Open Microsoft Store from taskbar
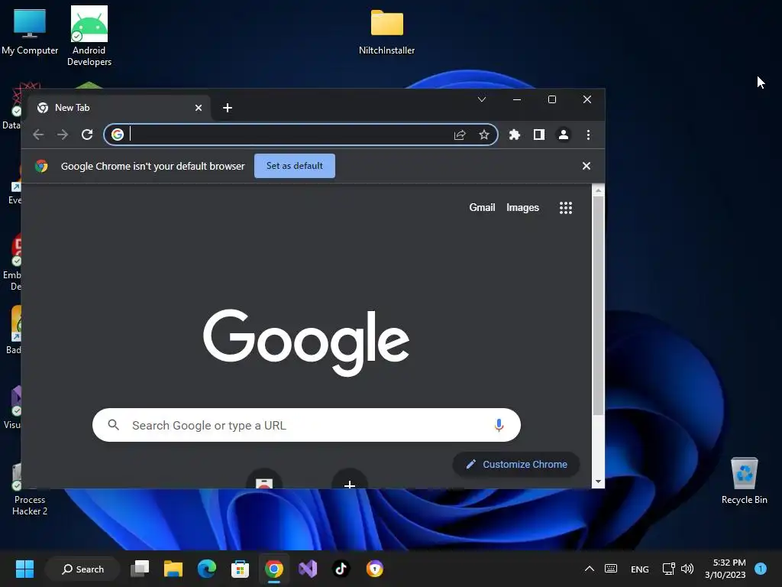782x587 pixels. pos(241,569)
